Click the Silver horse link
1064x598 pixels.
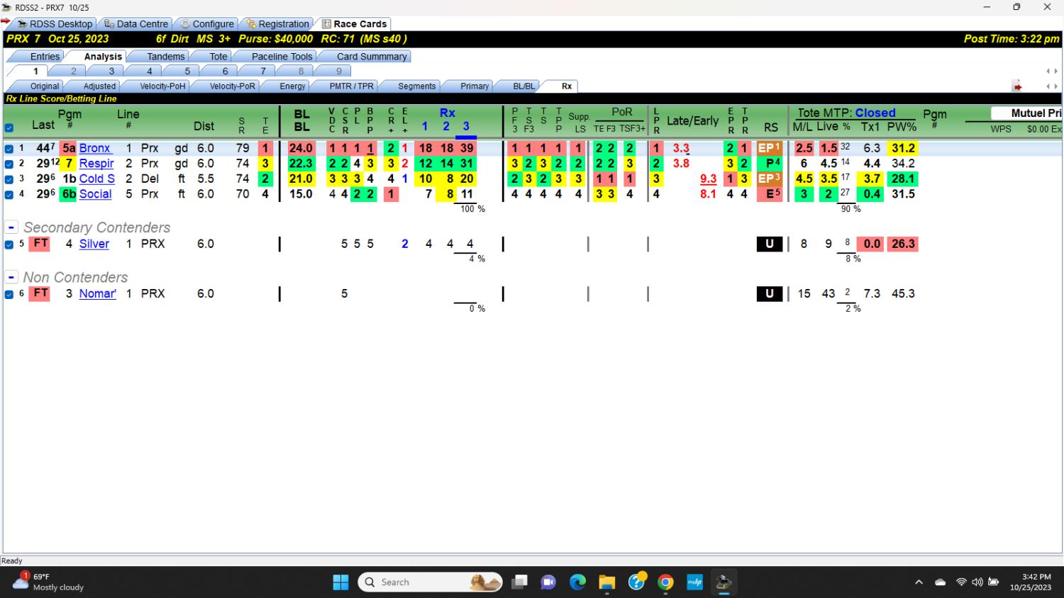[x=94, y=244]
